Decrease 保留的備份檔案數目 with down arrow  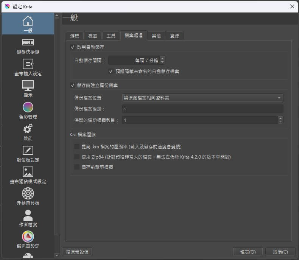pos(280,122)
